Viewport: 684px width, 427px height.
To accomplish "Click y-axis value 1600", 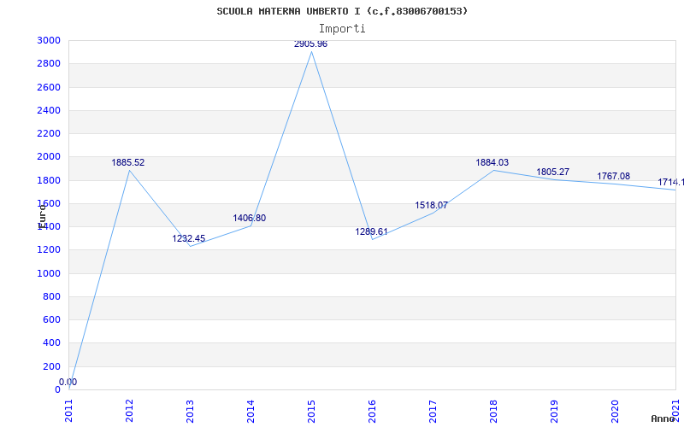I will (49, 203).
